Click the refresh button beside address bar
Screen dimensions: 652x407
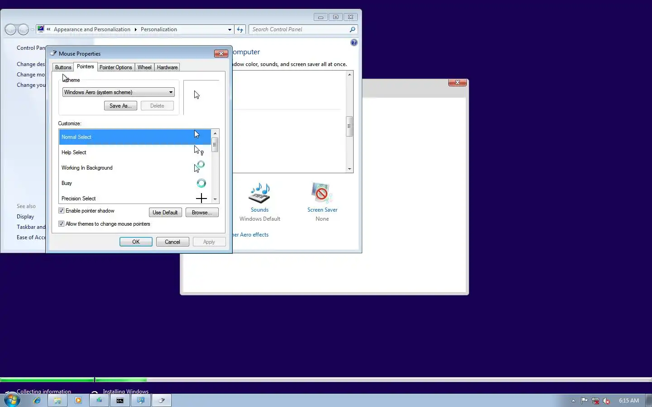pos(240,29)
